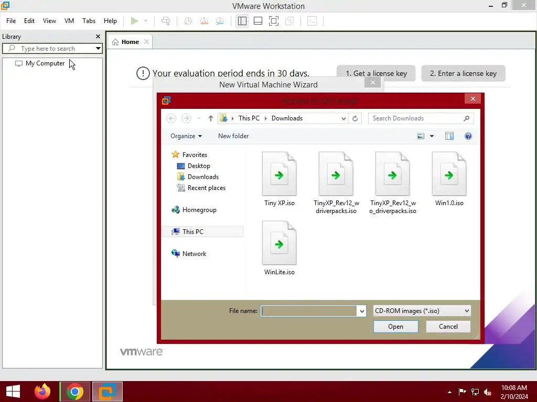Open the CD-ROM images file type dropdown

[x=422, y=311]
